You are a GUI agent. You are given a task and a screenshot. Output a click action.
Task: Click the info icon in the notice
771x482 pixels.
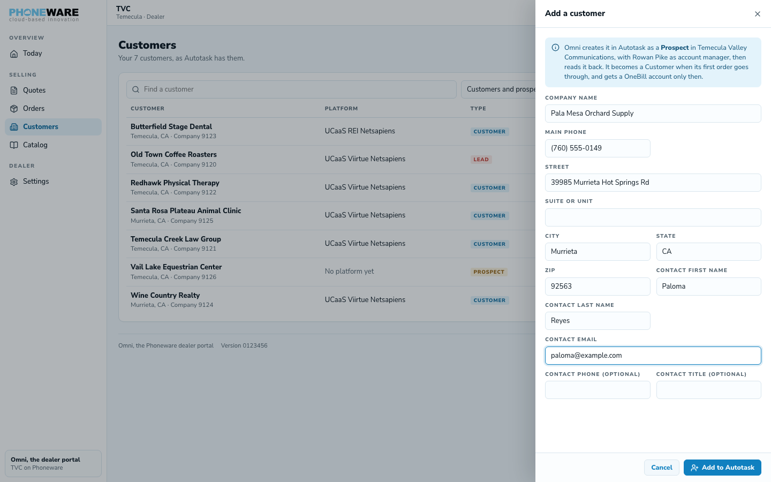click(556, 48)
